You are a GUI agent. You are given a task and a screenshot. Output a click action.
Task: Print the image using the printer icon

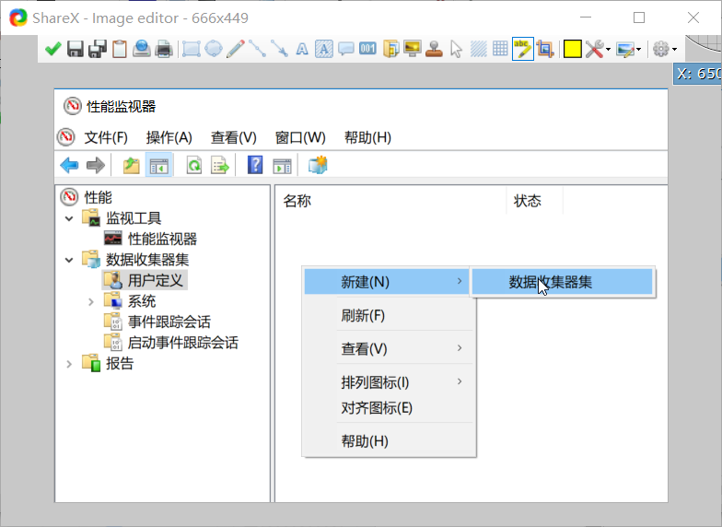coord(164,49)
